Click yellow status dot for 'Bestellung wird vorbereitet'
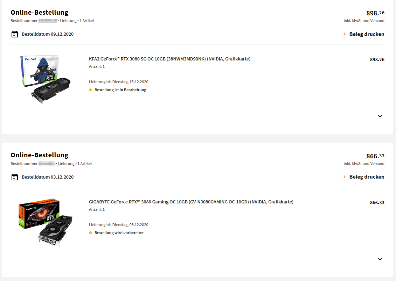The image size is (396, 281). coord(90,233)
